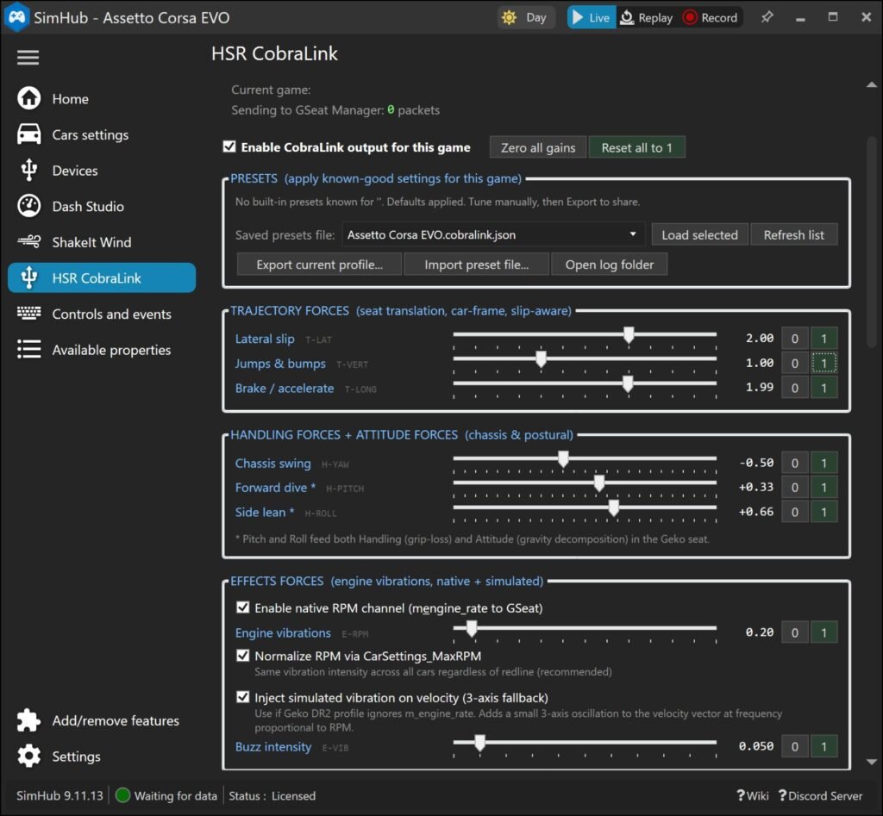Set Chassis swing to 0
Image resolution: width=883 pixels, height=816 pixels.
pyautogui.click(x=794, y=463)
